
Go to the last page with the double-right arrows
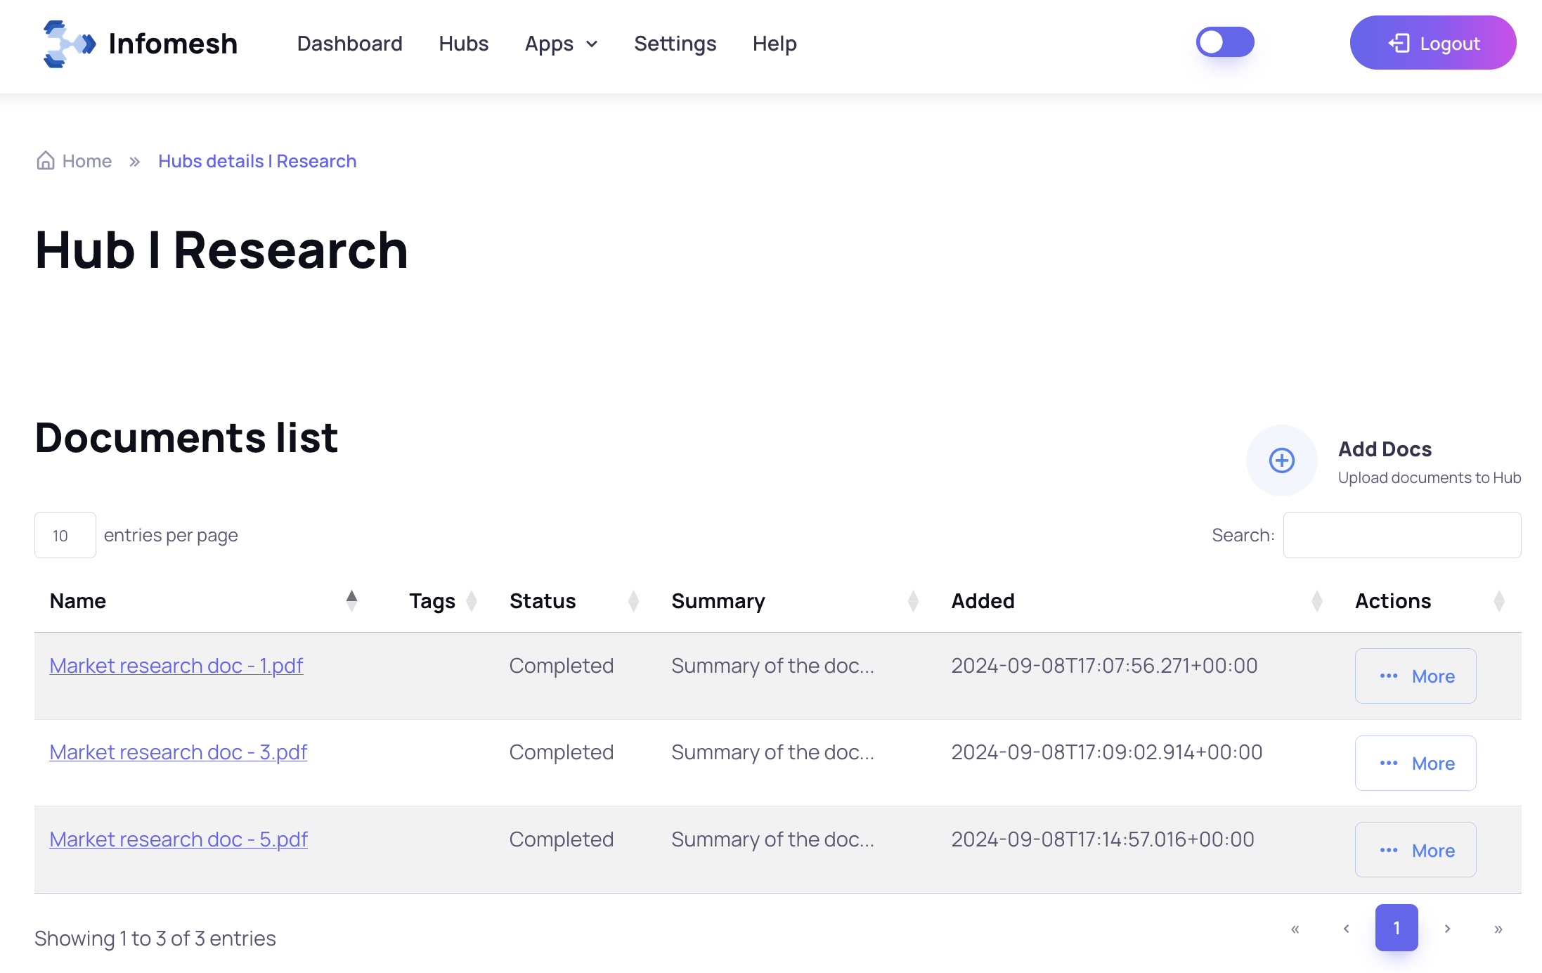coord(1498,929)
